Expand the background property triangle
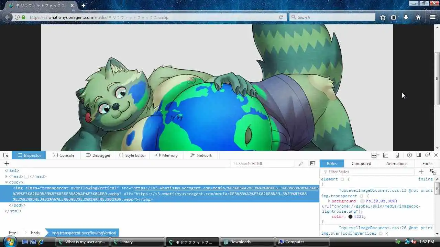Viewport: 440px width, 247px height. [x=329, y=201]
